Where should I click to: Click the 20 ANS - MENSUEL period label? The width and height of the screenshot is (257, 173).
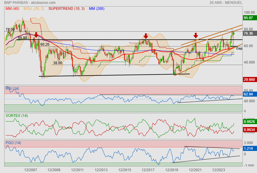coord(226,3)
